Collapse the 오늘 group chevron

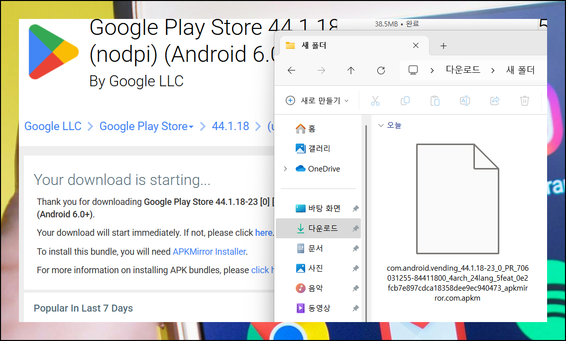tap(380, 126)
